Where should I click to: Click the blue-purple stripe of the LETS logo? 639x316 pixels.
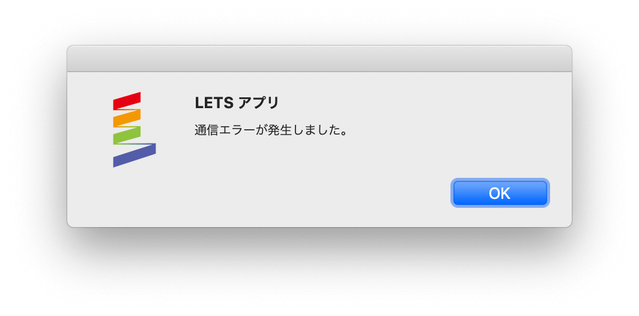(135, 156)
